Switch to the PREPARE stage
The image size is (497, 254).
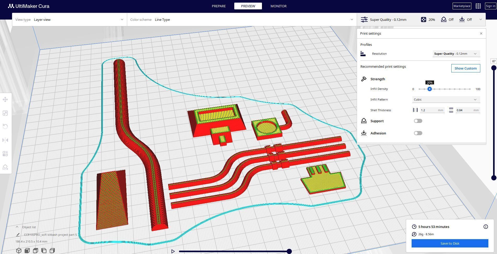click(x=219, y=6)
